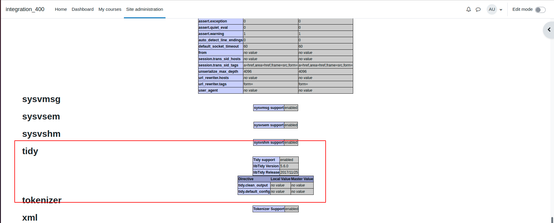Click the unserialize_max_depth directive cell
The width and height of the screenshot is (554, 223).
[221, 72]
